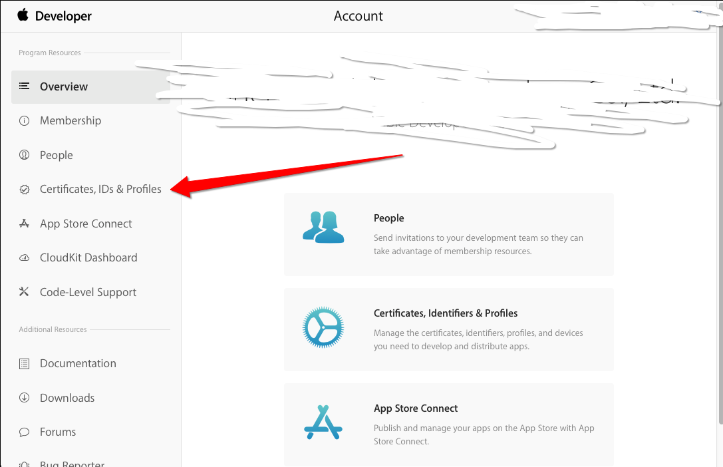Screen dimensions: 723x467
Task: Click the Apple Developer logo
Action: 23,15
